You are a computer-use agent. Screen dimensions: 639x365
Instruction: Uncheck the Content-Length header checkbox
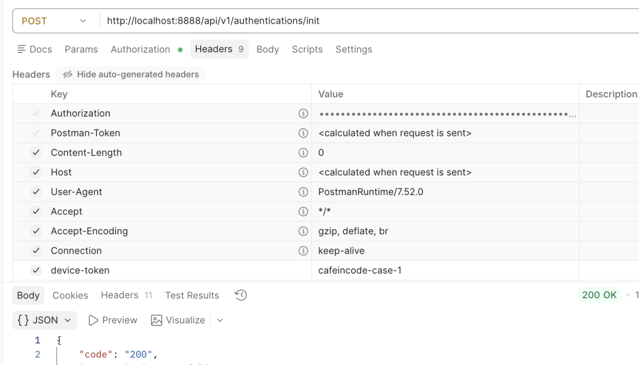(36, 153)
